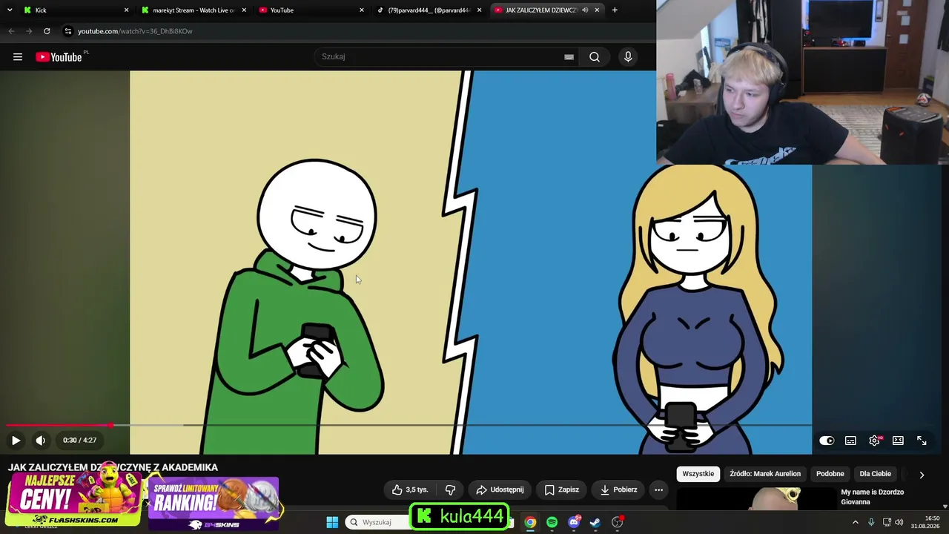Image resolution: width=949 pixels, height=534 pixels.
Task: Click the video title JAK ZALICZYŁEM
Action: [113, 467]
